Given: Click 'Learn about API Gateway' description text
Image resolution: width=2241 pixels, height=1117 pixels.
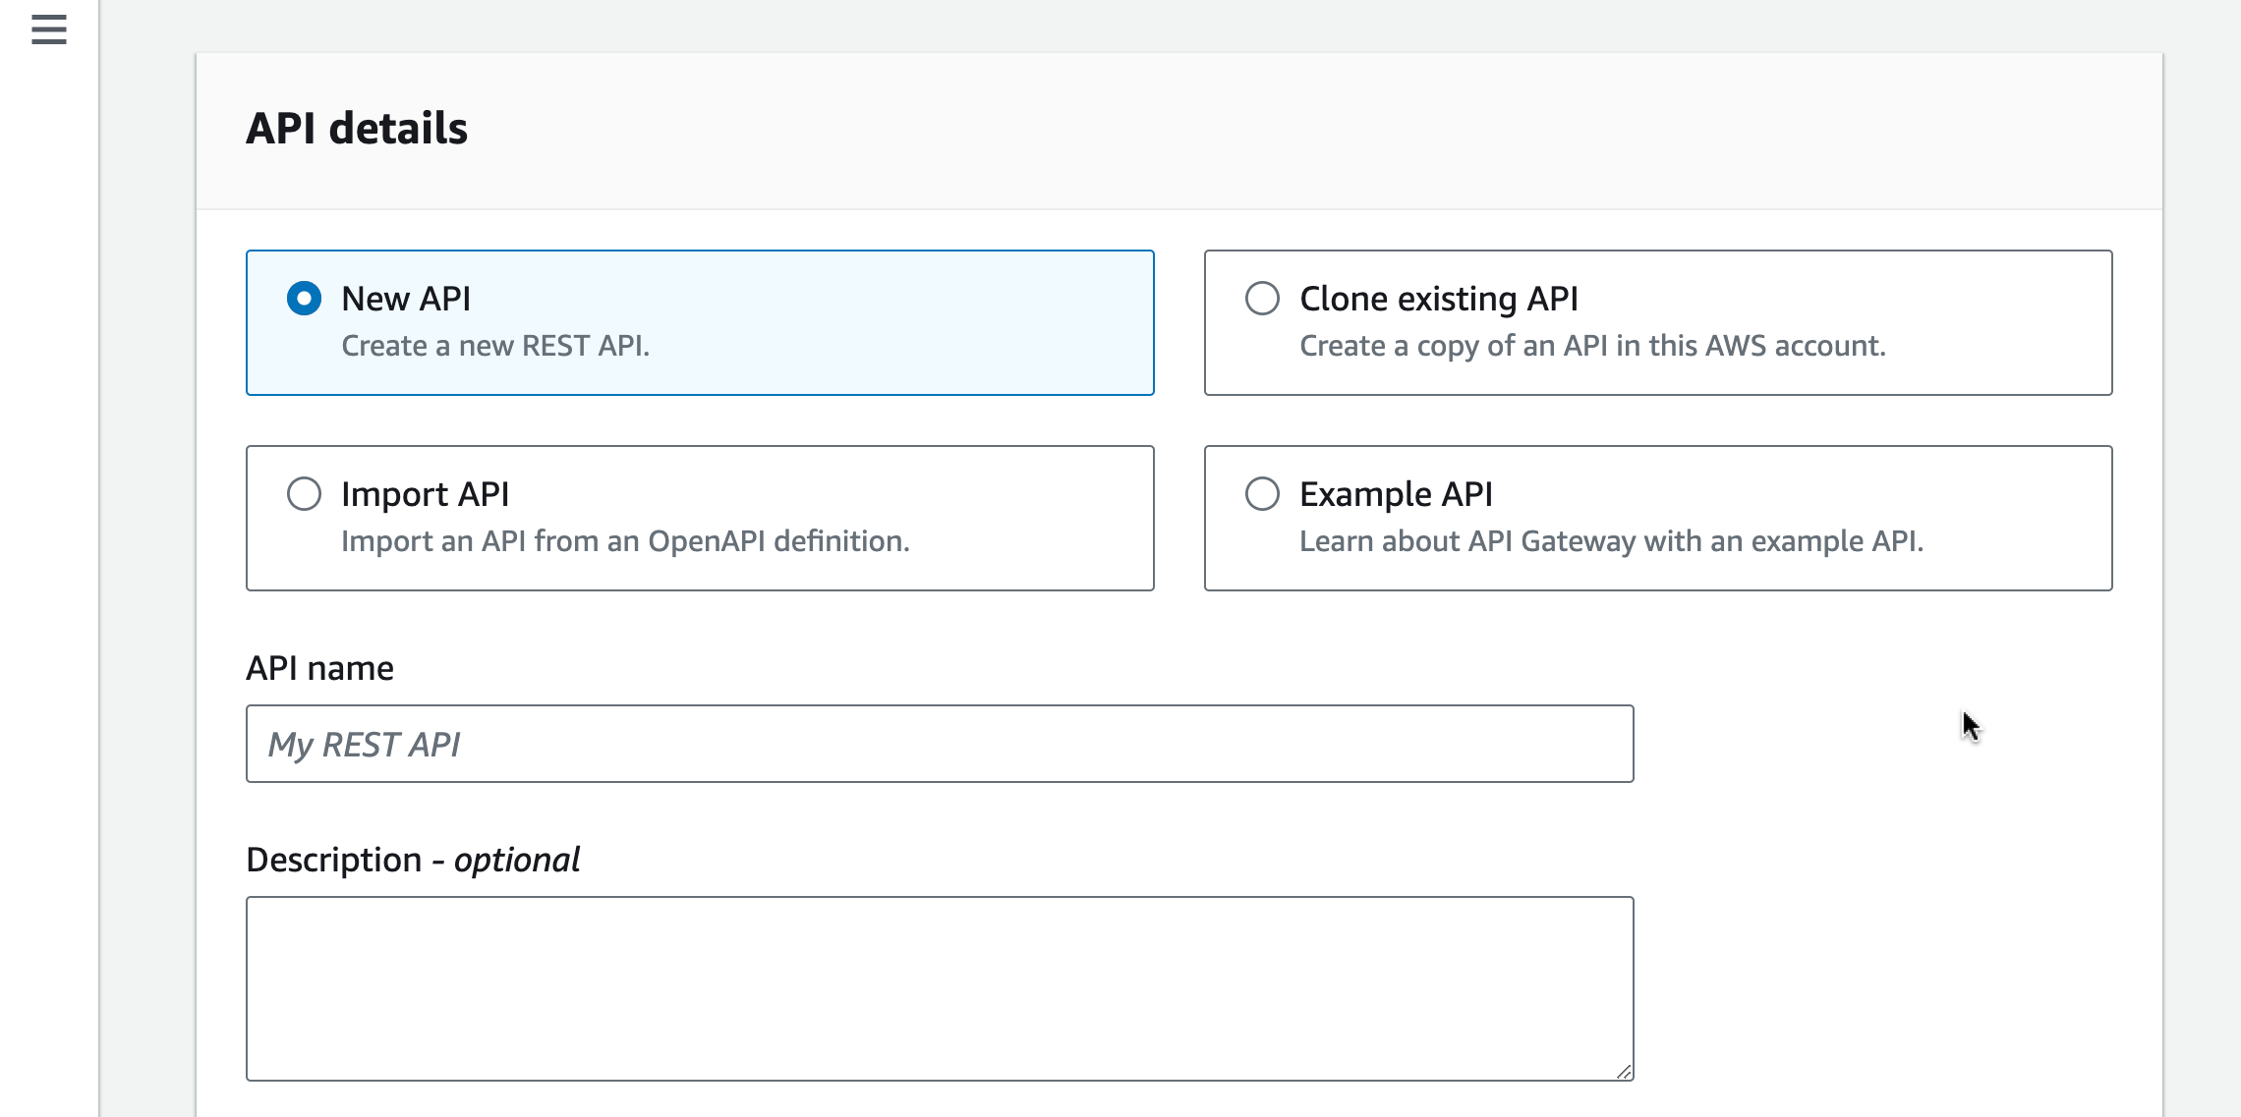Looking at the screenshot, I should pyautogui.click(x=1611, y=541).
